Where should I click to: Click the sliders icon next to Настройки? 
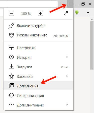coord(11,47)
